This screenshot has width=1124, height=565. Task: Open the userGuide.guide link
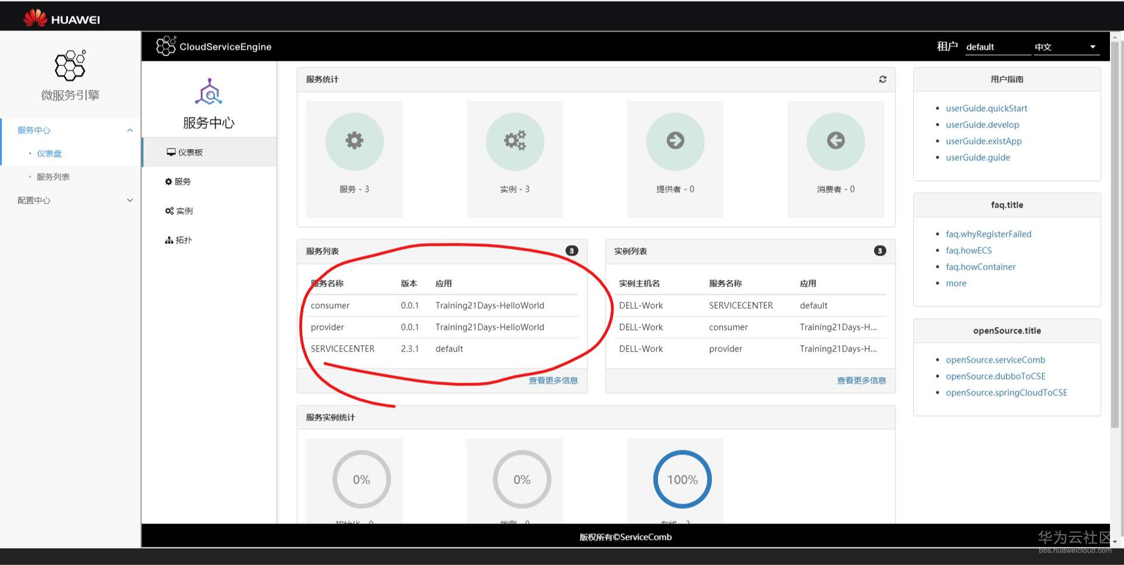pyautogui.click(x=978, y=157)
